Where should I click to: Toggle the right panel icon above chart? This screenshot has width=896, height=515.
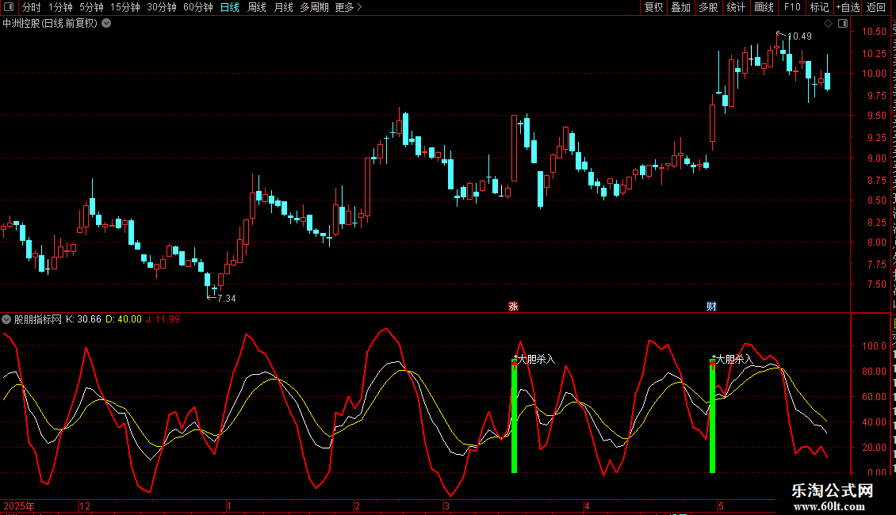843,24
